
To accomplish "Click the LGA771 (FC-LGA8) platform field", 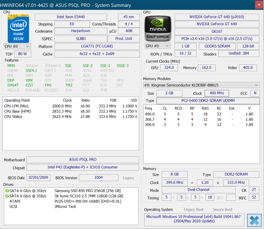I will (97, 46).
